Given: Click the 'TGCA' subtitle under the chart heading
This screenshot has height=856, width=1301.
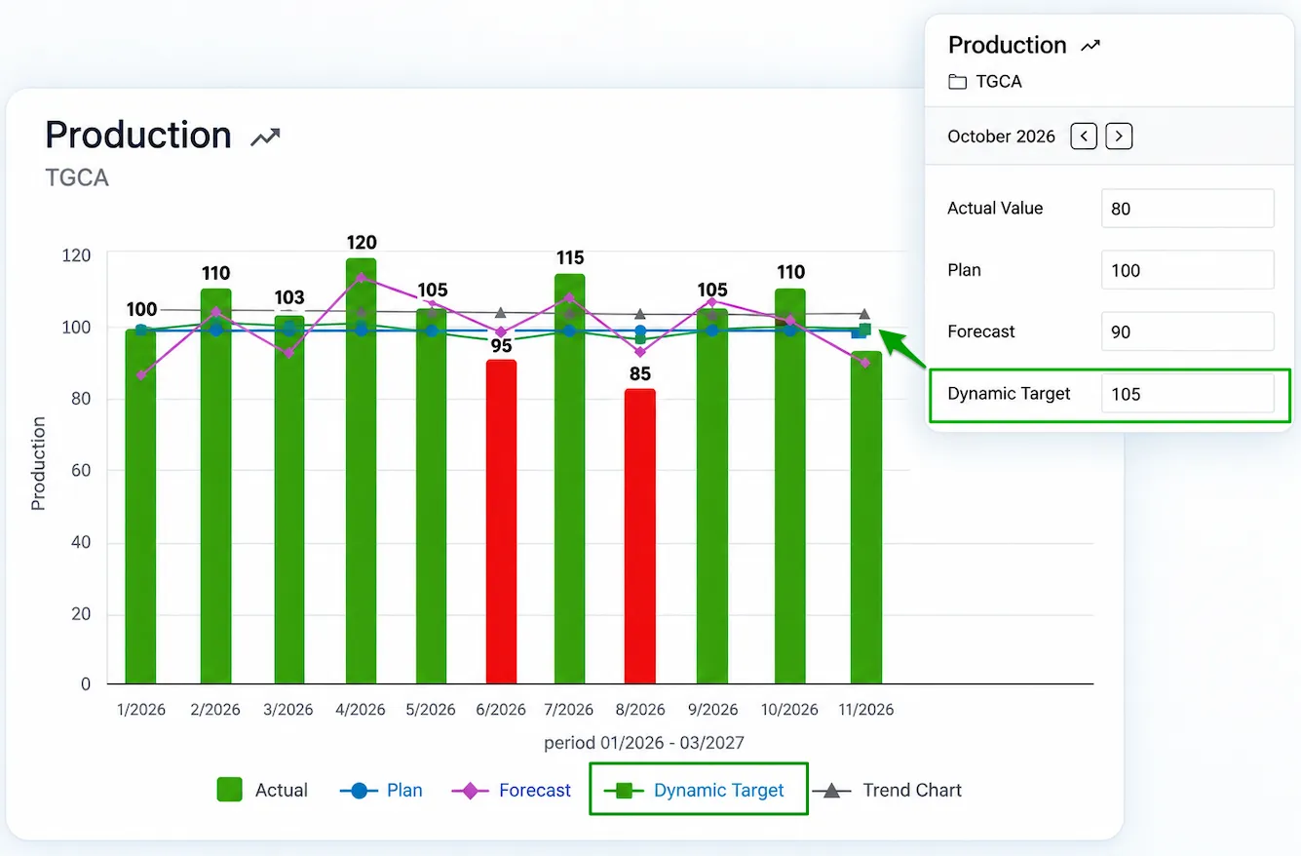Looking at the screenshot, I should pyautogui.click(x=77, y=178).
